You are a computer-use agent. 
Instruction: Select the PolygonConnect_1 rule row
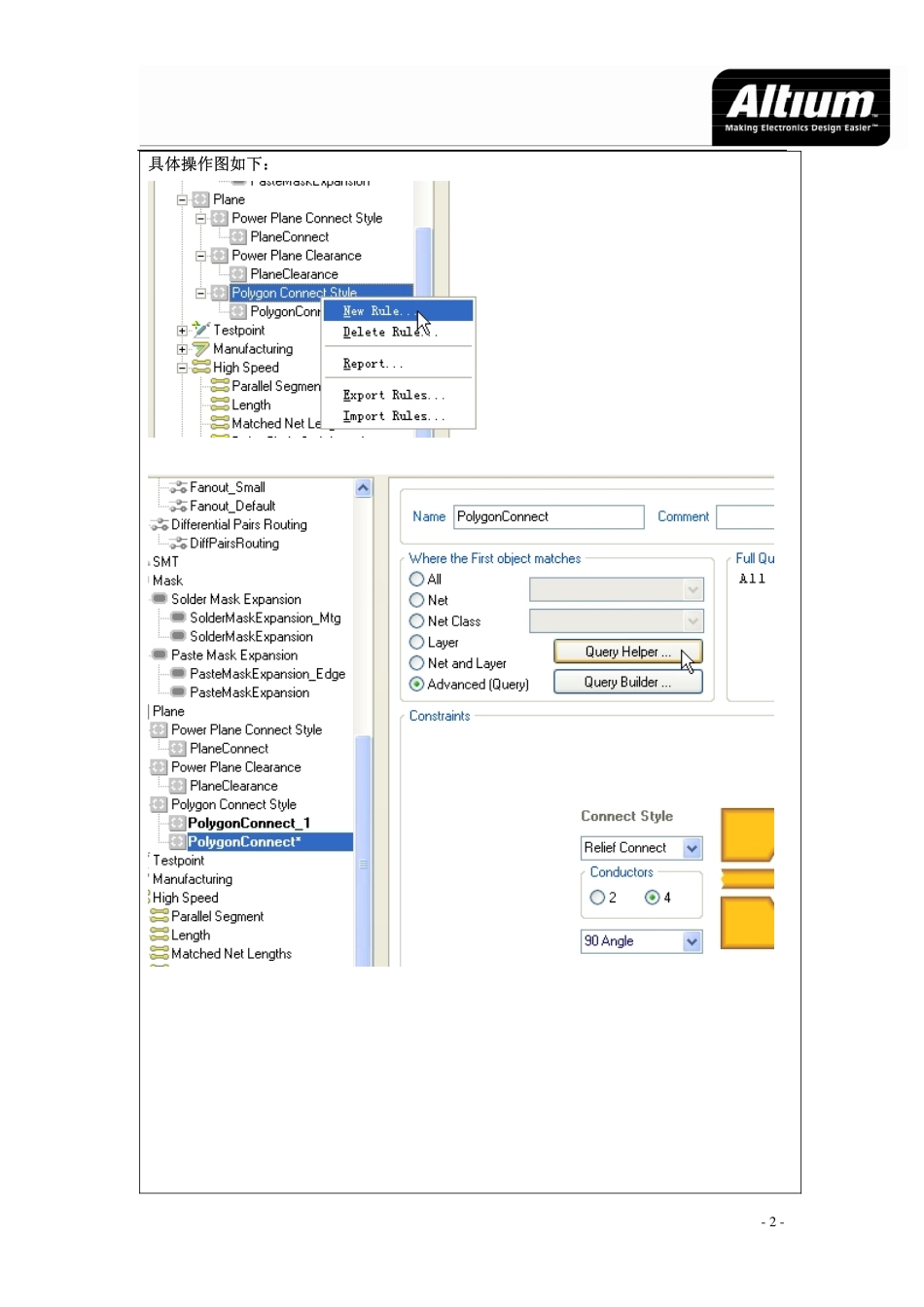coord(249,823)
